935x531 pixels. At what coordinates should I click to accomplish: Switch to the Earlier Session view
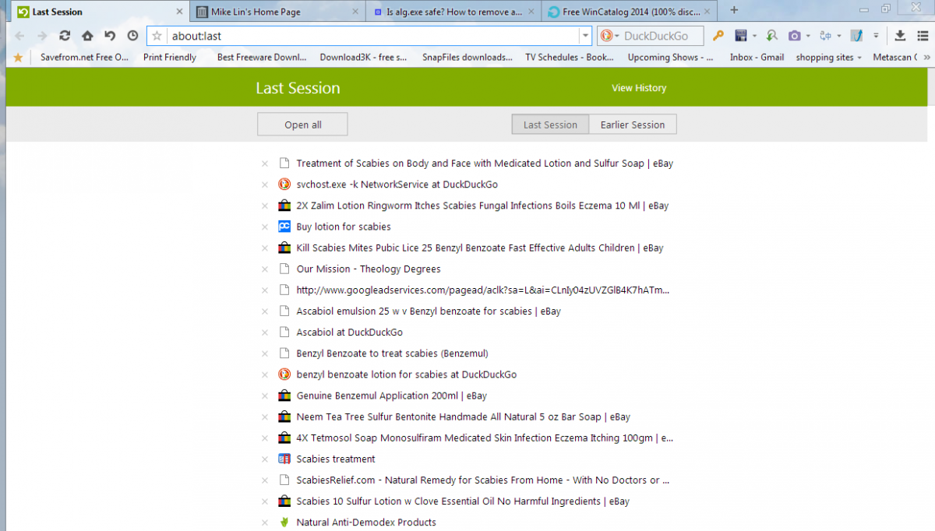coord(633,125)
